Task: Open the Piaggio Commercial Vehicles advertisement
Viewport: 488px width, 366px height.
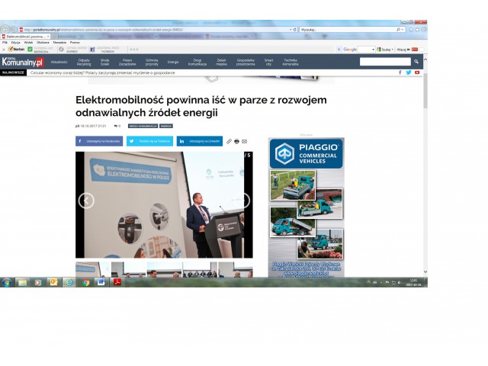Action: pyautogui.click(x=306, y=207)
